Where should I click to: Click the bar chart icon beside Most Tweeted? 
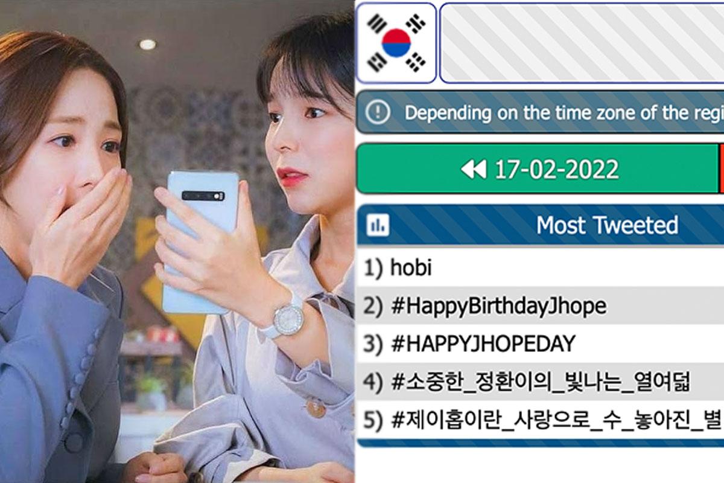pyautogui.click(x=378, y=225)
